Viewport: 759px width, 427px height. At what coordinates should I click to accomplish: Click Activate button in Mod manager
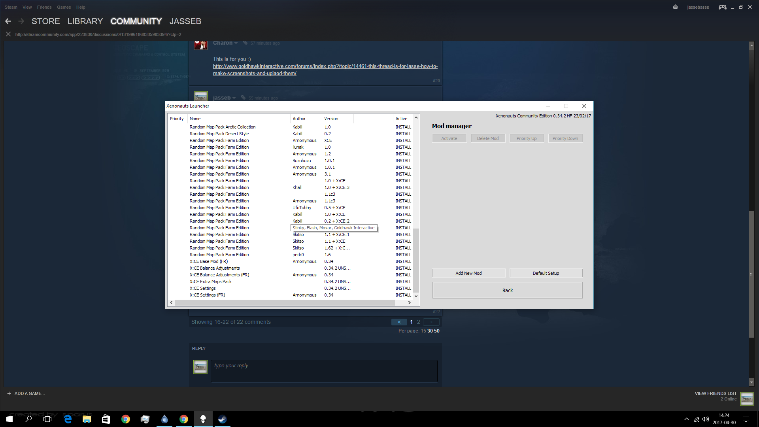pos(449,138)
